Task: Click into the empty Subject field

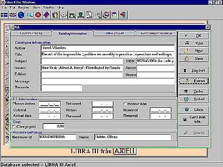Action: pos(82,61)
